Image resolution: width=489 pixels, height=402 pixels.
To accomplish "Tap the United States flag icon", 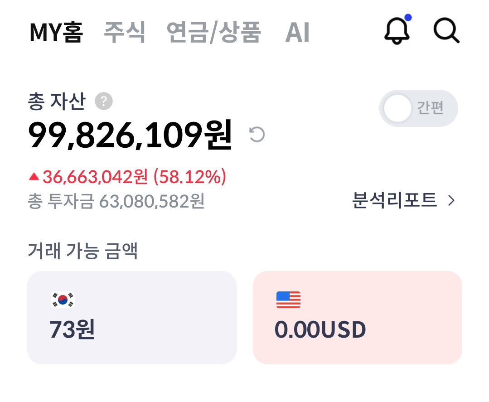I will (288, 300).
